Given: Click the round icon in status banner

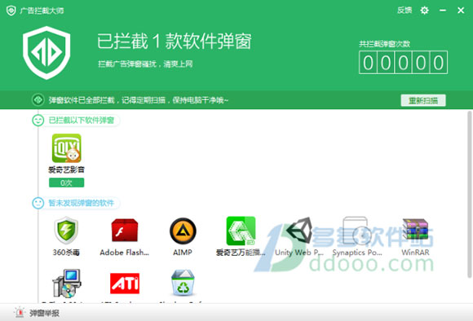Looking at the screenshot, I should click(x=38, y=99).
